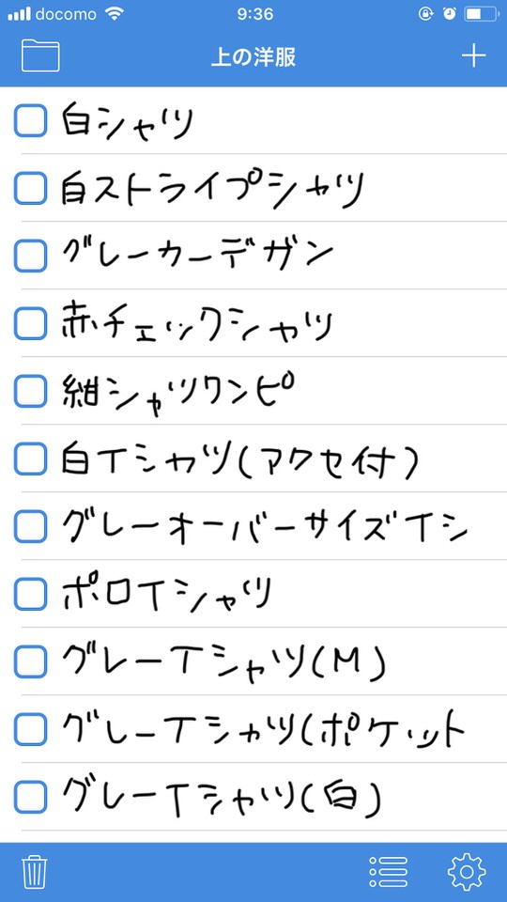Tap the 上の洋服 title
507x902 pixels.
(x=253, y=57)
